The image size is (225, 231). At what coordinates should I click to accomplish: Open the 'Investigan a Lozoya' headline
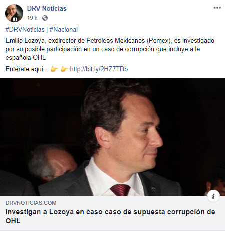click(x=110, y=216)
